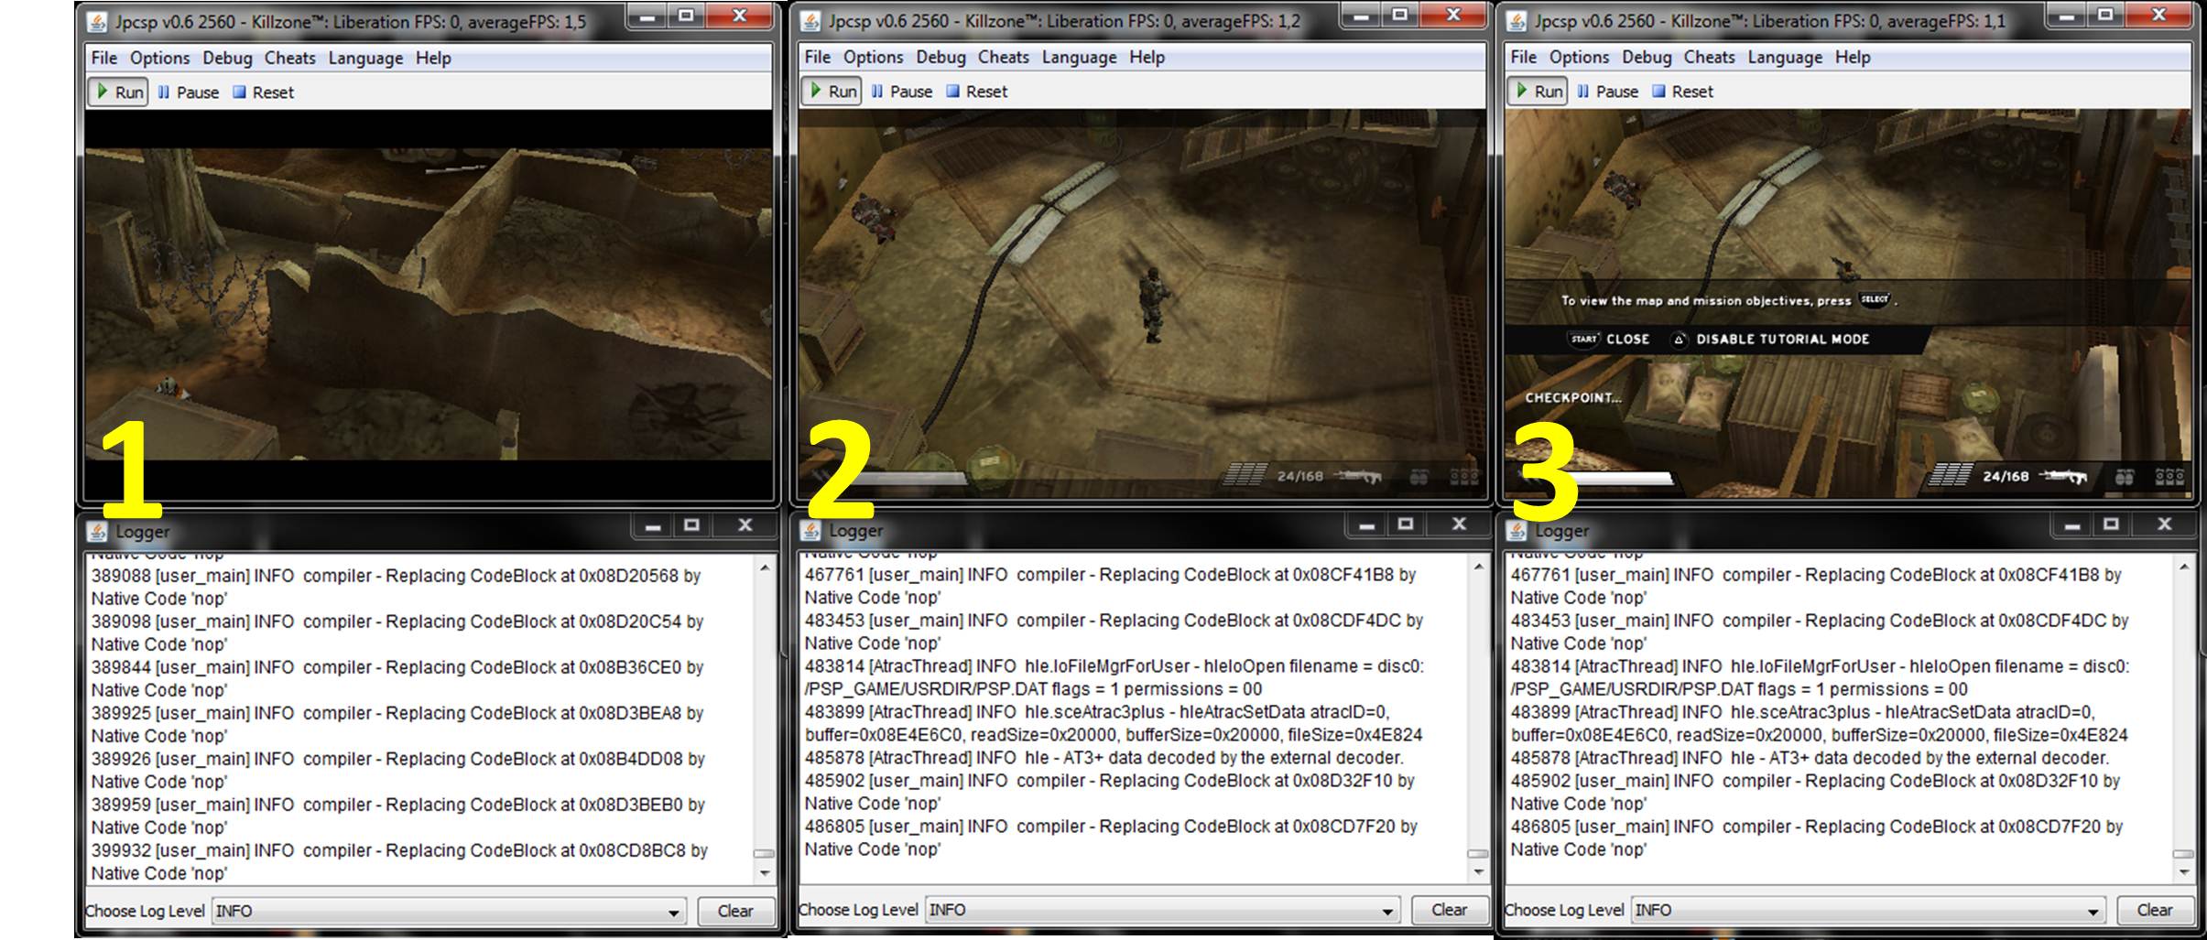
Task: Pause emulation in the leftmost Jpcsp window
Action: [x=189, y=92]
